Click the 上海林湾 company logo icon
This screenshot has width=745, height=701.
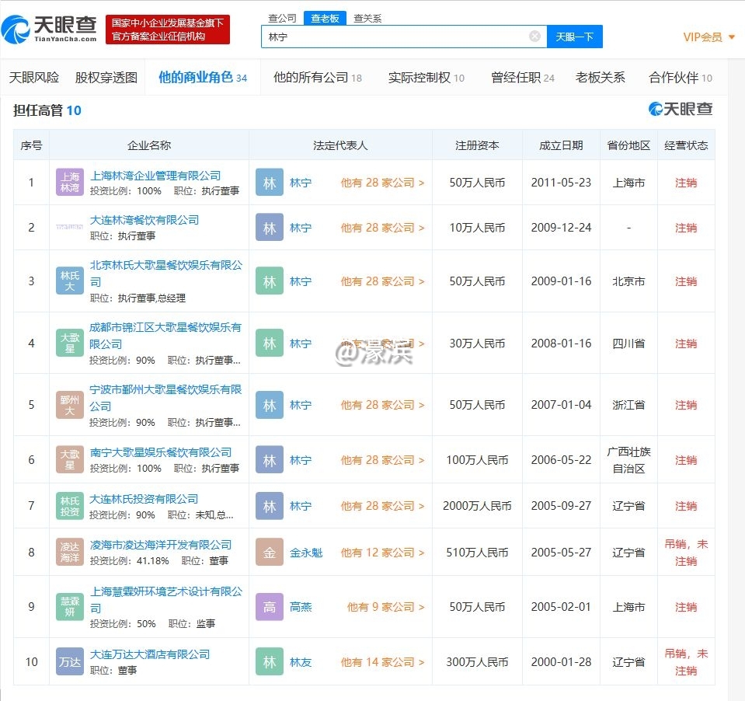pyautogui.click(x=70, y=183)
